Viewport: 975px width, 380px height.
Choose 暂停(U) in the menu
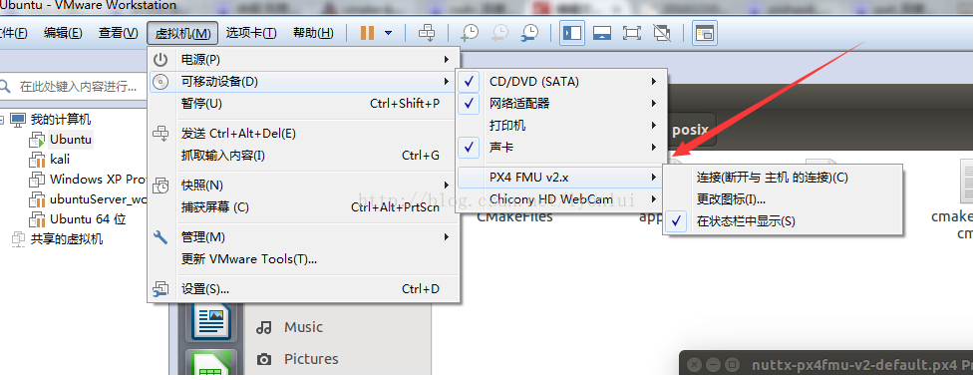303,104
